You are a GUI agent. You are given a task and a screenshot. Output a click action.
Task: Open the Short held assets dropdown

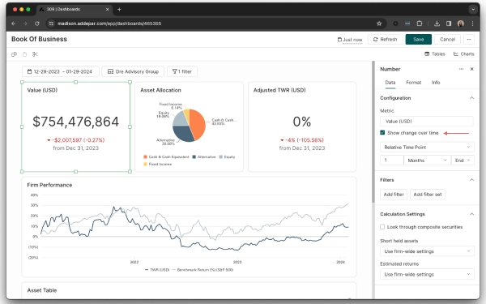(427, 251)
